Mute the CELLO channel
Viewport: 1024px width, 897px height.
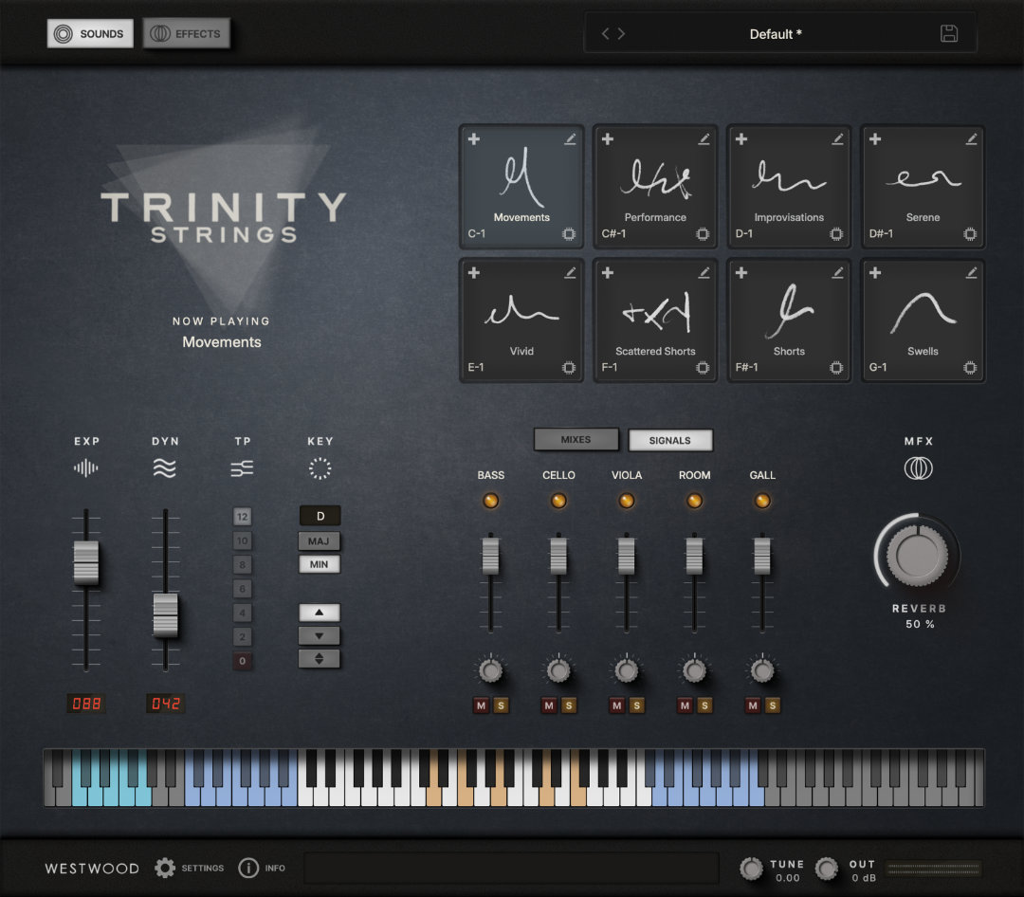coord(549,705)
